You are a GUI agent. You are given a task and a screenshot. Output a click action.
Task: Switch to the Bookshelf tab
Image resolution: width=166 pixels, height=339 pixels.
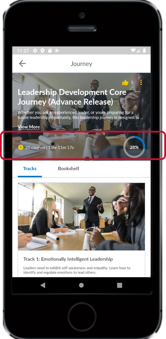tap(69, 169)
